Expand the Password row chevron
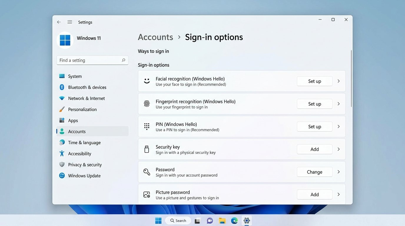Screen dimensions: 405x226 point(338,172)
